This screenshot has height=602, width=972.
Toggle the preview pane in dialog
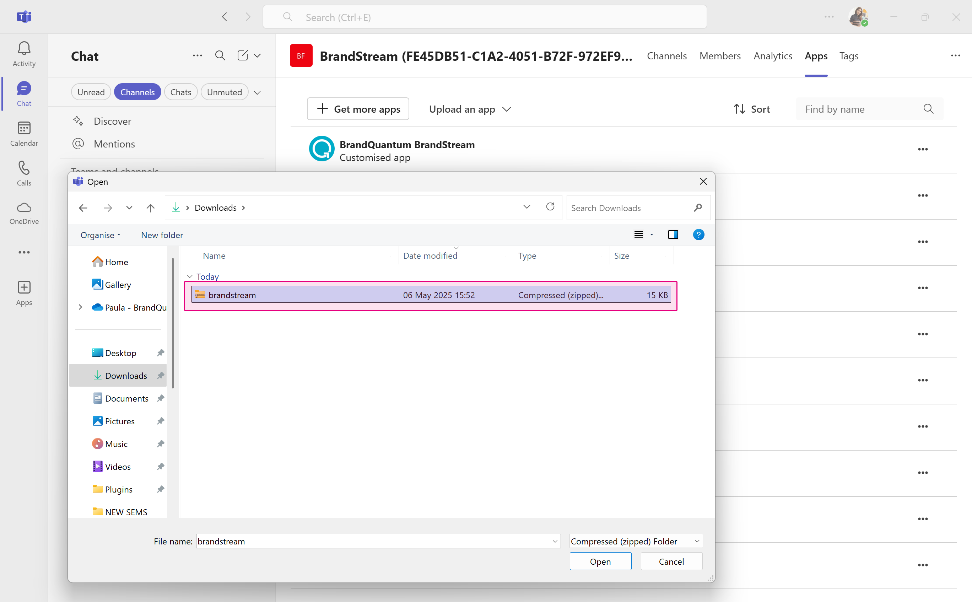673,235
